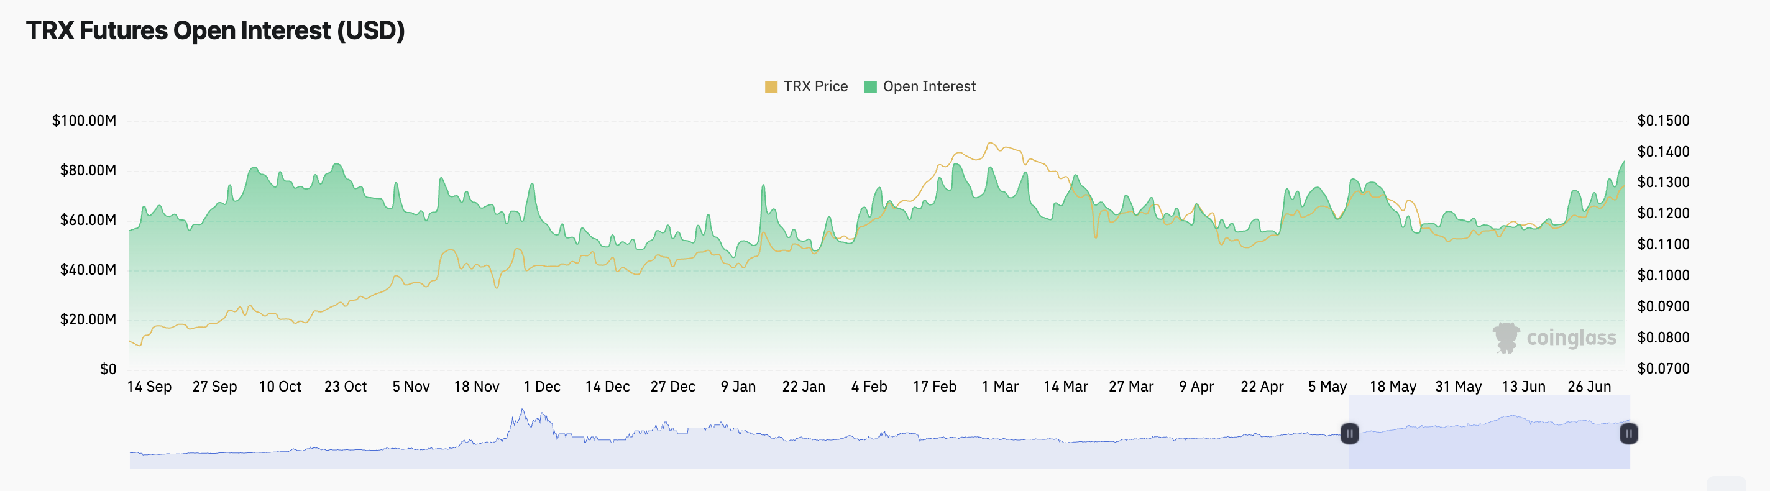Click the tallest peak in the navigator mini chart
Image resolution: width=1770 pixels, height=491 pixels.
point(522,411)
